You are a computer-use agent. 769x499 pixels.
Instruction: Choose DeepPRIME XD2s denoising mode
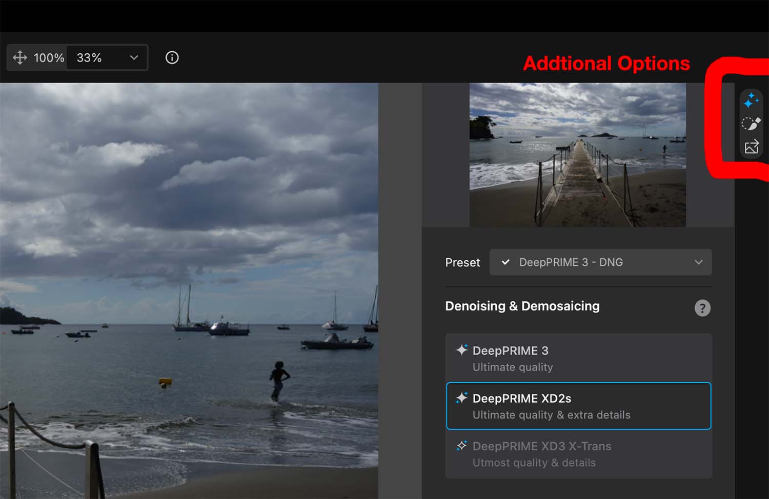click(578, 406)
